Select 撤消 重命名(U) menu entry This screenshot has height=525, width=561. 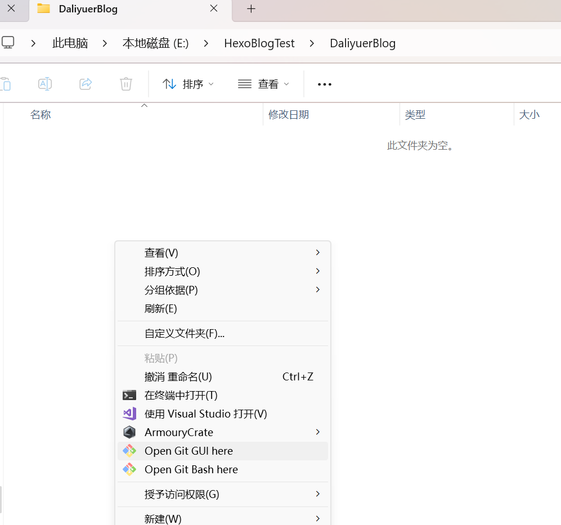(178, 376)
